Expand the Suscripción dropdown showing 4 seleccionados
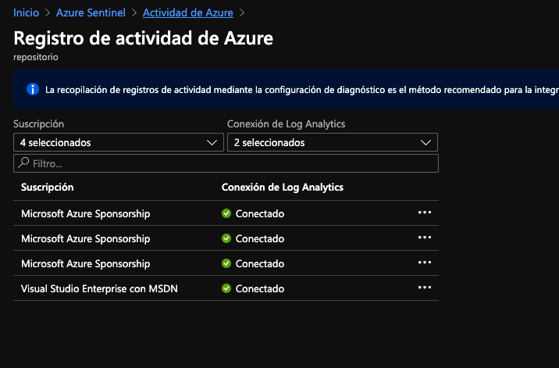559x368 pixels. pyautogui.click(x=119, y=143)
